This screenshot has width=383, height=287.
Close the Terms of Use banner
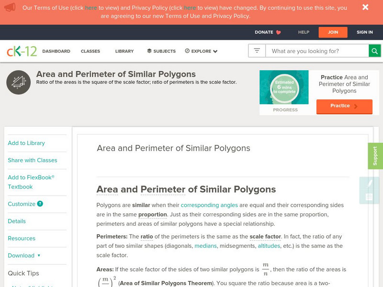click(x=365, y=7)
